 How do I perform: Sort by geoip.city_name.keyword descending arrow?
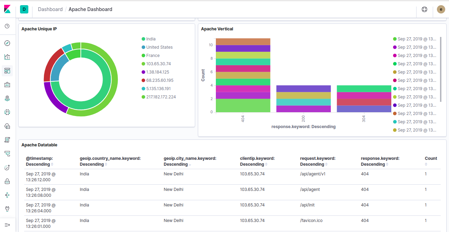coord(190,165)
